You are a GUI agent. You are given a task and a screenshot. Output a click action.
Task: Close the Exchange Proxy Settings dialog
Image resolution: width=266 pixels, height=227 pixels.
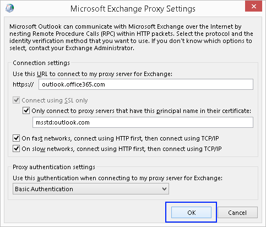tap(253, 7)
